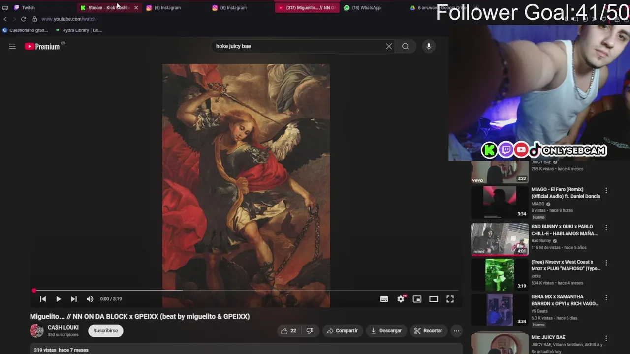Open options menu for GERA MX video
Viewport: 630px width, 354px height.
(606, 298)
